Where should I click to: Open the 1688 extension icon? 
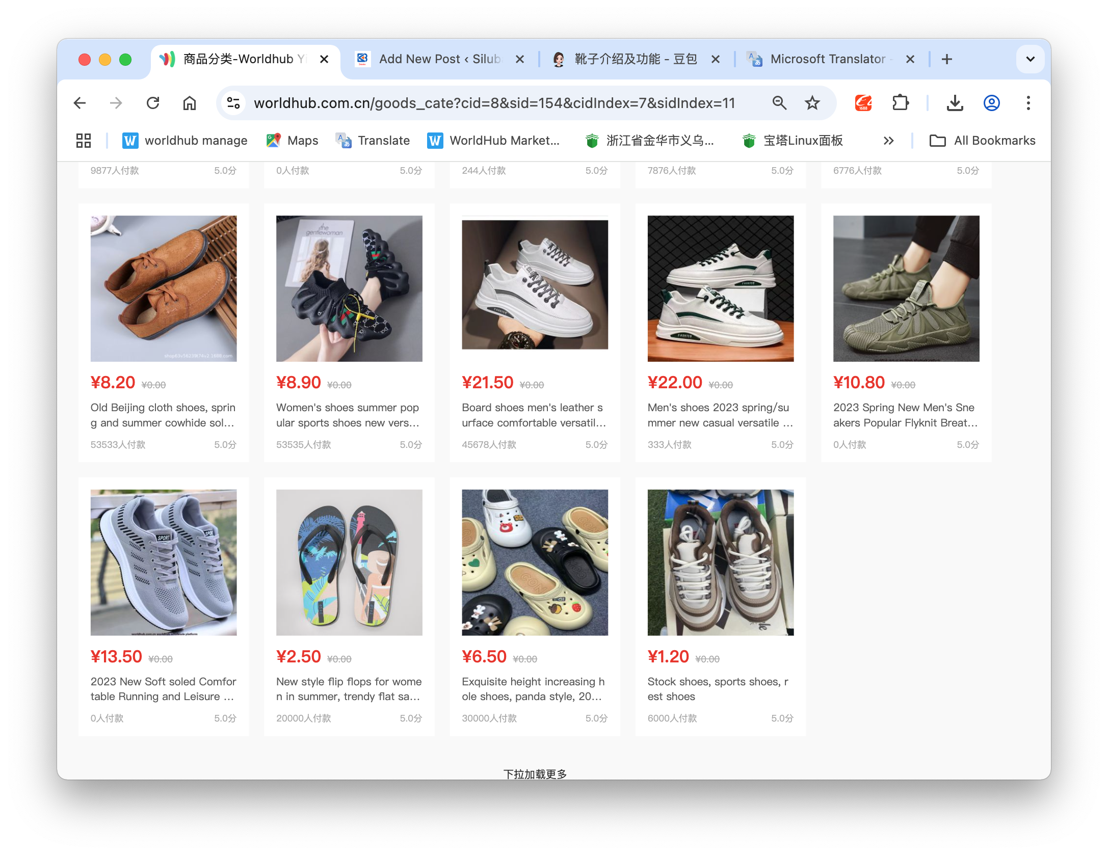click(x=863, y=103)
